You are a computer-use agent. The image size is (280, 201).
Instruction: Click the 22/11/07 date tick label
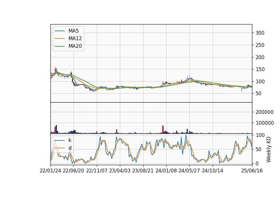coord(97,171)
